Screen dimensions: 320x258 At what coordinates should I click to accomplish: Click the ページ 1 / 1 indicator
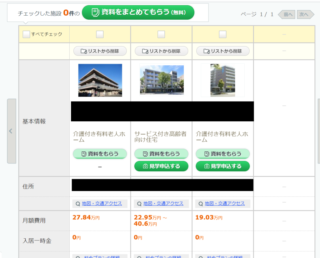[257, 14]
